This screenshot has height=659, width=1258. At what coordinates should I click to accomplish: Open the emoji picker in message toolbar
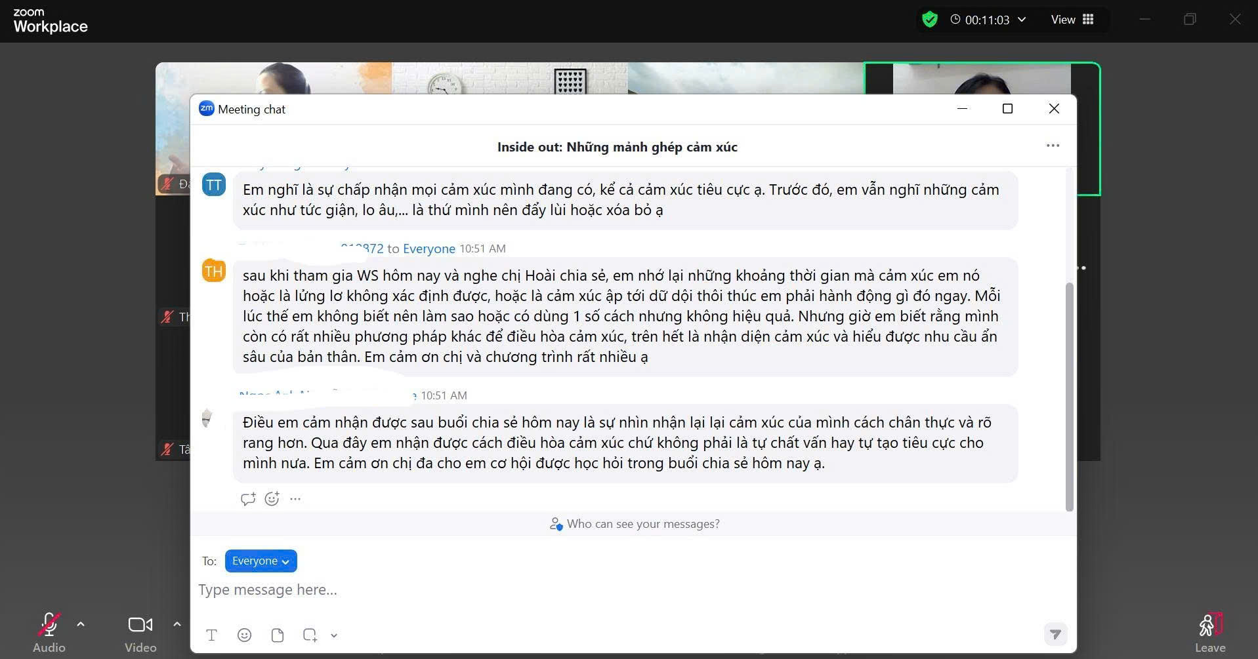click(x=244, y=635)
